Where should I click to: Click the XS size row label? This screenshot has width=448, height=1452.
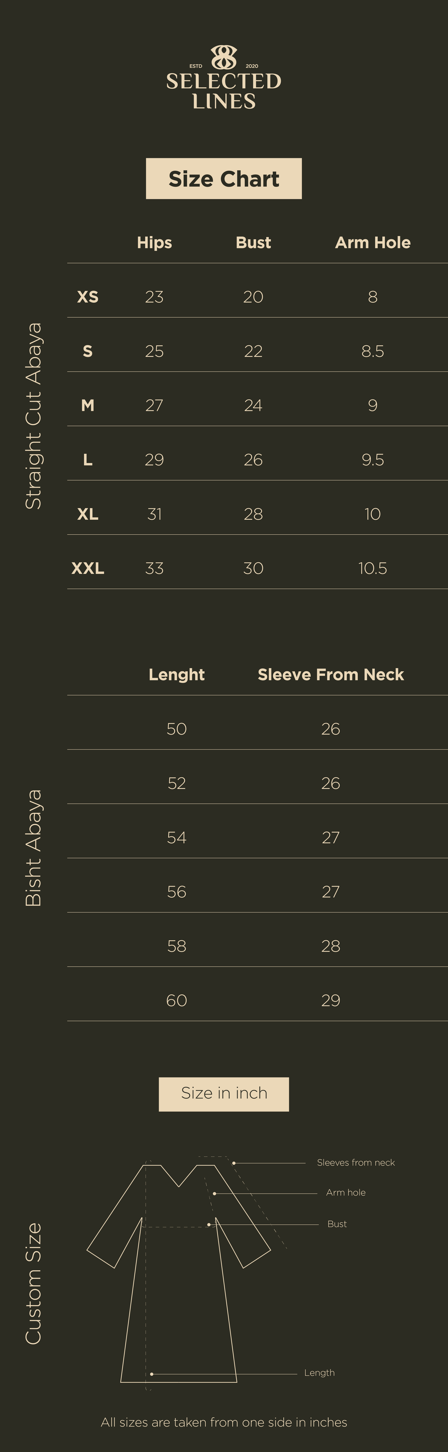point(88,296)
